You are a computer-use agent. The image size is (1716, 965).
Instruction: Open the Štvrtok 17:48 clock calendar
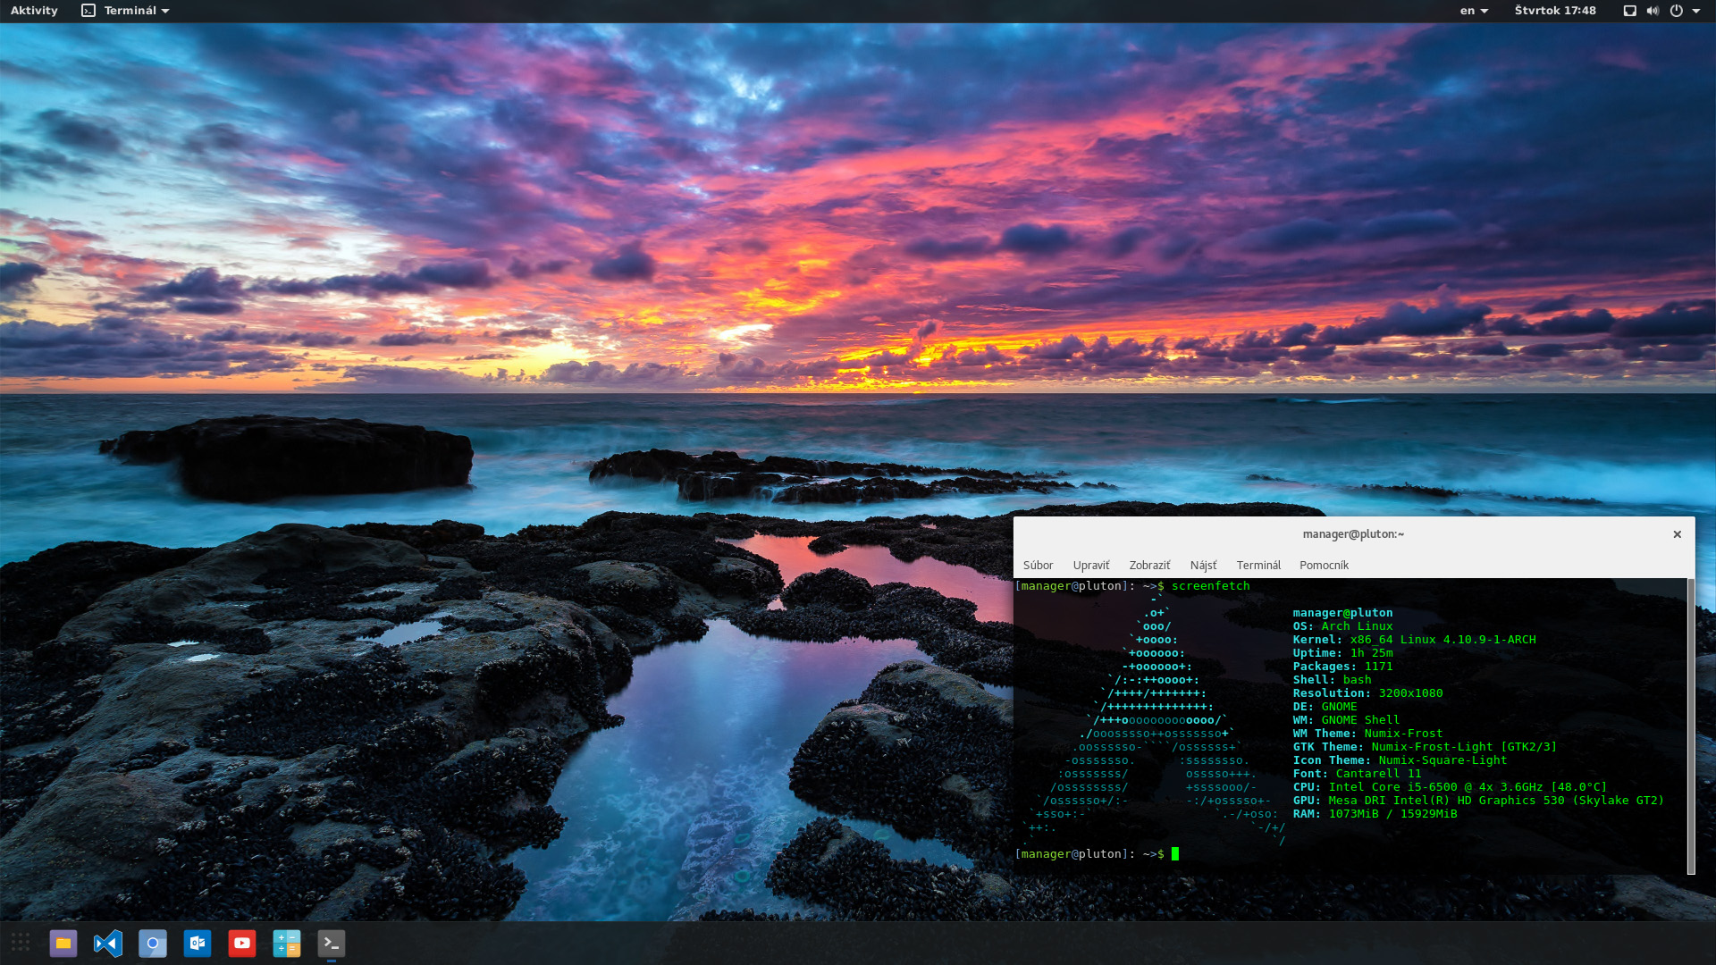click(x=1555, y=11)
